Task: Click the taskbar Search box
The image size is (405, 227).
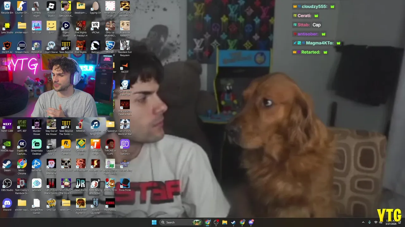Action: click(x=181, y=222)
